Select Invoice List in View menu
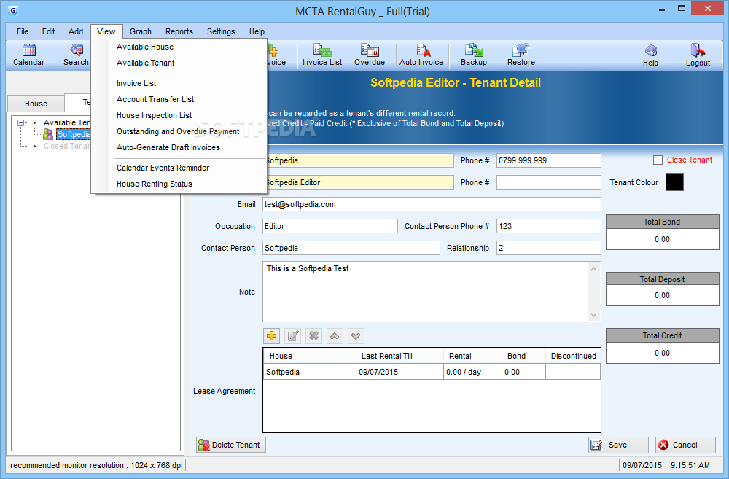The height and width of the screenshot is (479, 729). [179, 83]
